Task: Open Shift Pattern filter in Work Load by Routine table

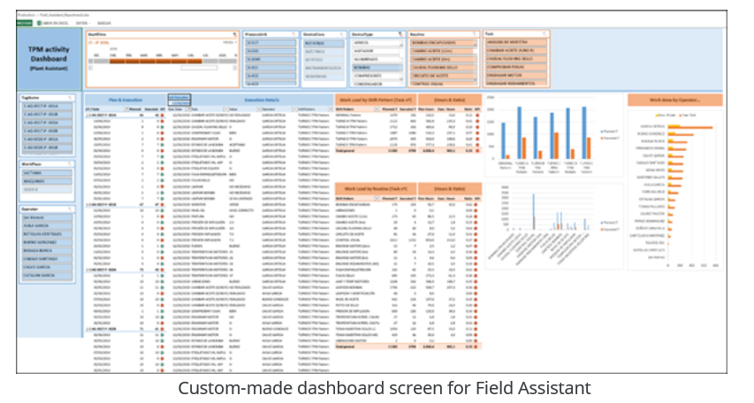Action: tap(377, 199)
